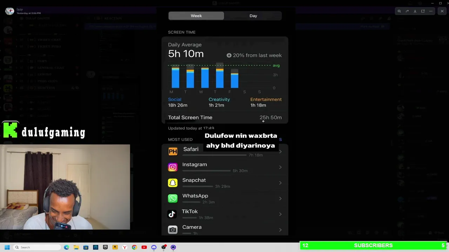
Task: Zoom in using the magnifier icon
Action: (399, 11)
